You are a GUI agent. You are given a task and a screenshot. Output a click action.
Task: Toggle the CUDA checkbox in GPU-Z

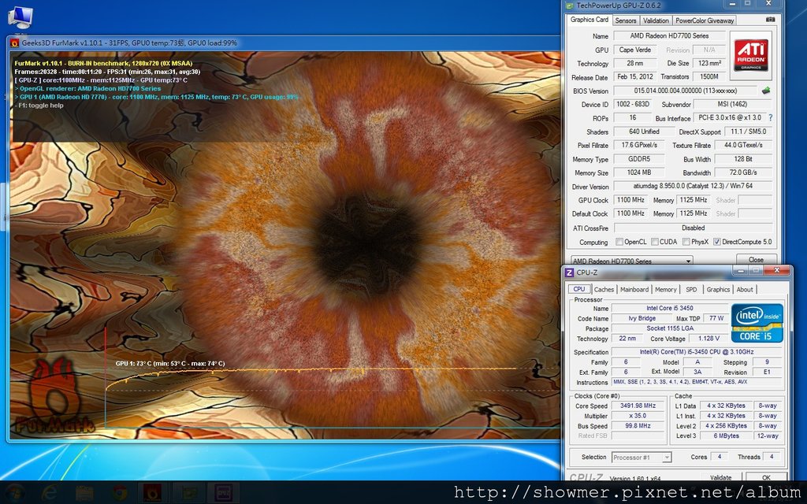(x=655, y=242)
